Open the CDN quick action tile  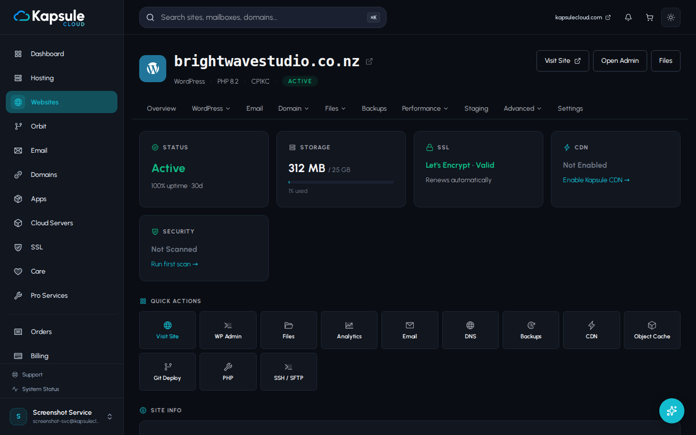(592, 330)
